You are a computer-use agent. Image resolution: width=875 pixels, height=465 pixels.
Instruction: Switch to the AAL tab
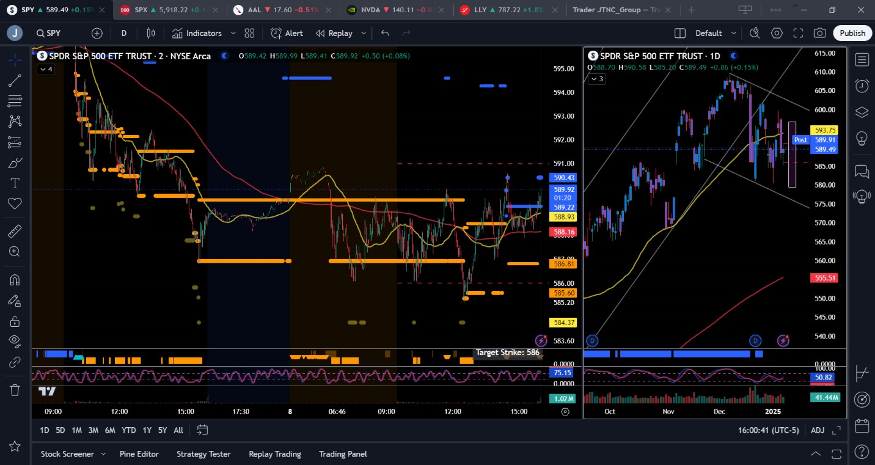[282, 10]
